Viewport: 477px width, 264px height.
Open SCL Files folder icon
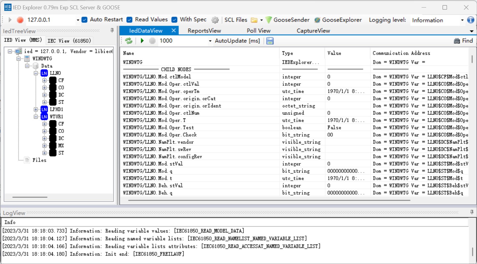click(x=254, y=20)
